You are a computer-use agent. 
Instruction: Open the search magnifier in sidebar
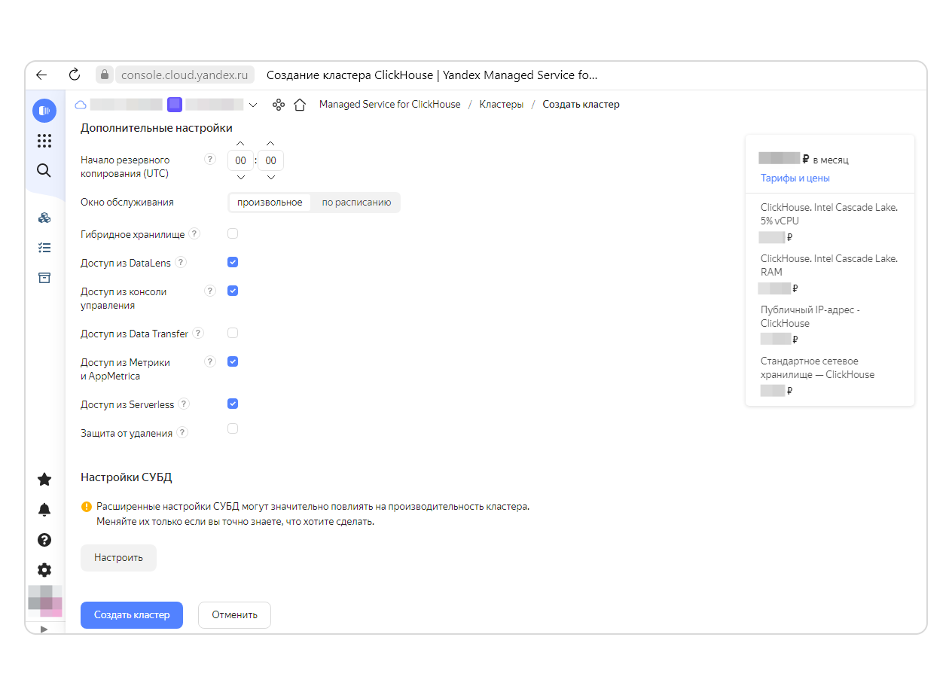(x=44, y=170)
